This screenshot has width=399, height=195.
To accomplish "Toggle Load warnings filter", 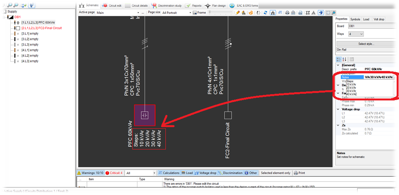I will [187, 173].
